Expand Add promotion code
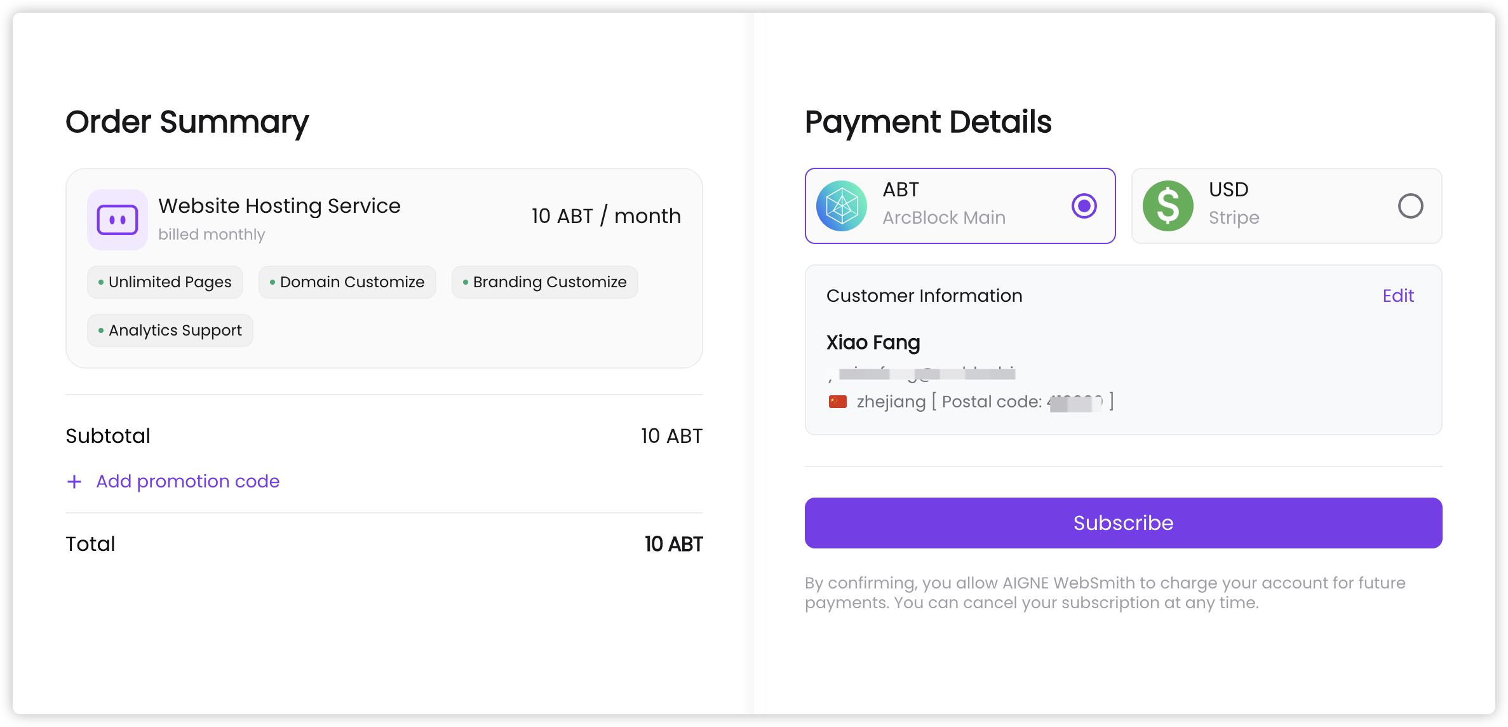This screenshot has height=727, width=1508. (187, 481)
